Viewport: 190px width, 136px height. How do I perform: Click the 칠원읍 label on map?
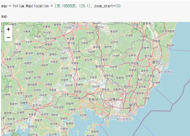click(77, 91)
